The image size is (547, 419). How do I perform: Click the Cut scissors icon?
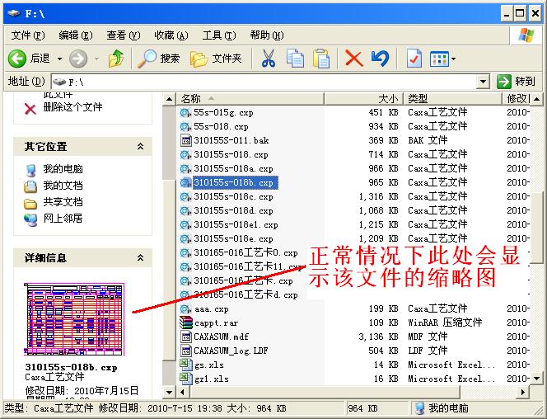coord(269,59)
